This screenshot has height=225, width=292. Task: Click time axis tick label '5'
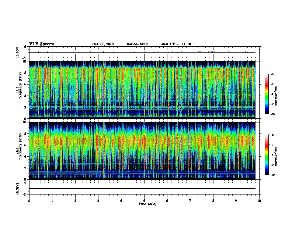(x=144, y=201)
